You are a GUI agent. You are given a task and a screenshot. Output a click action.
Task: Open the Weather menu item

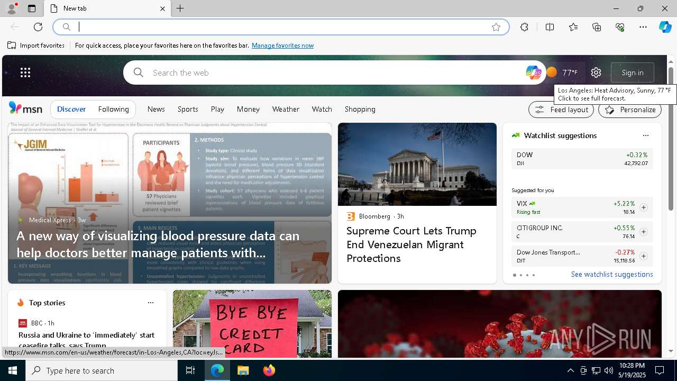[x=286, y=109]
